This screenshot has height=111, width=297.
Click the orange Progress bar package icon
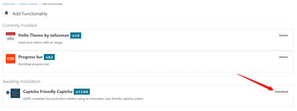[x=11, y=59]
